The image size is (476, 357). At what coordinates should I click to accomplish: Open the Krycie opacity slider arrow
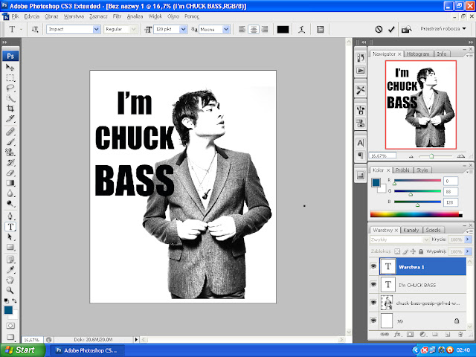468,239
